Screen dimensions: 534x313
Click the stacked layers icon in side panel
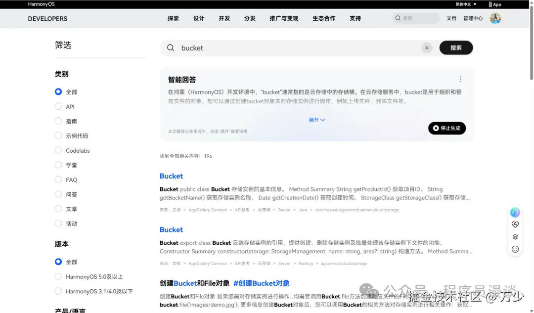pos(515,236)
